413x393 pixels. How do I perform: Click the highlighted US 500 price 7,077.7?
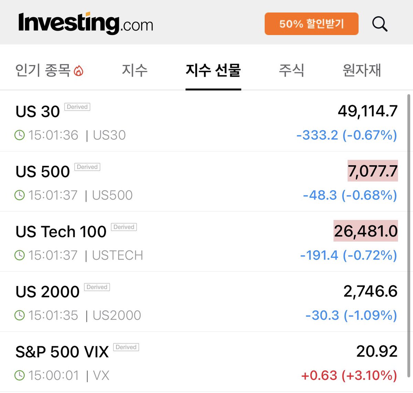click(x=372, y=171)
